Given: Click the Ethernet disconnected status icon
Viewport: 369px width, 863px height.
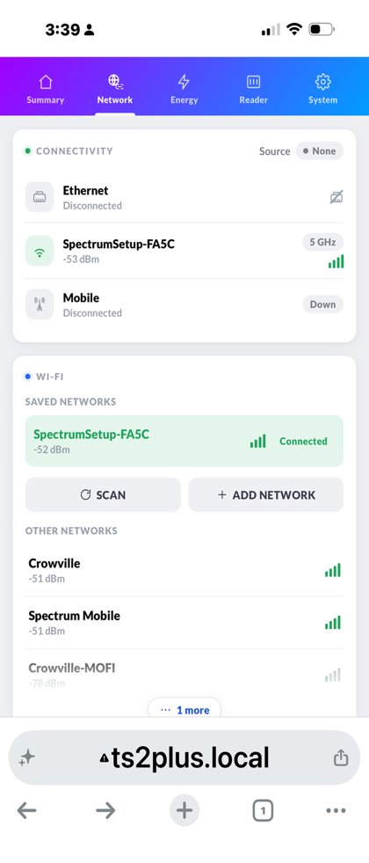Looking at the screenshot, I should tap(336, 196).
